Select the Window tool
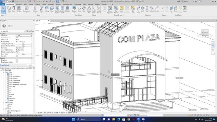This screenshot has width=217, height=122. pos(19,9)
